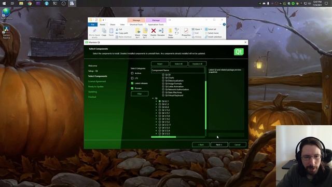Click the blue Help icon in File Explorer
This screenshot has width=332, height=187.
tap(224, 24)
